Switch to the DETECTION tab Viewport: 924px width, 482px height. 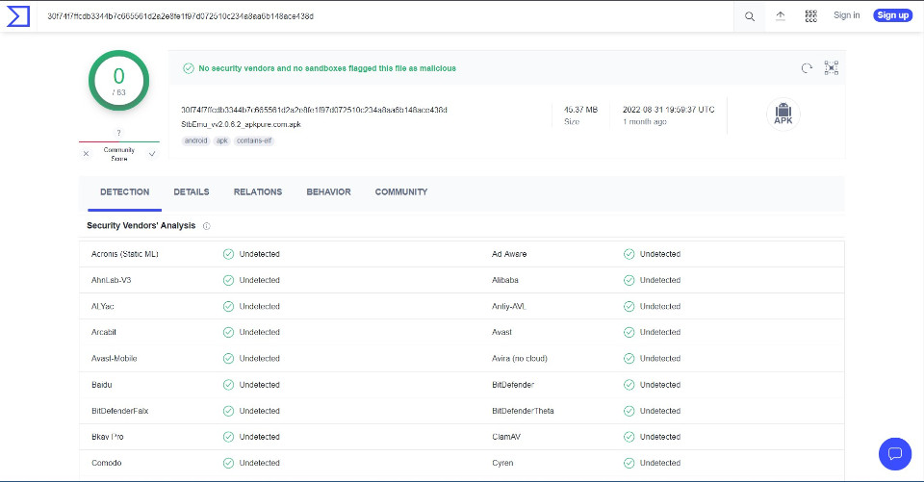[x=124, y=192]
